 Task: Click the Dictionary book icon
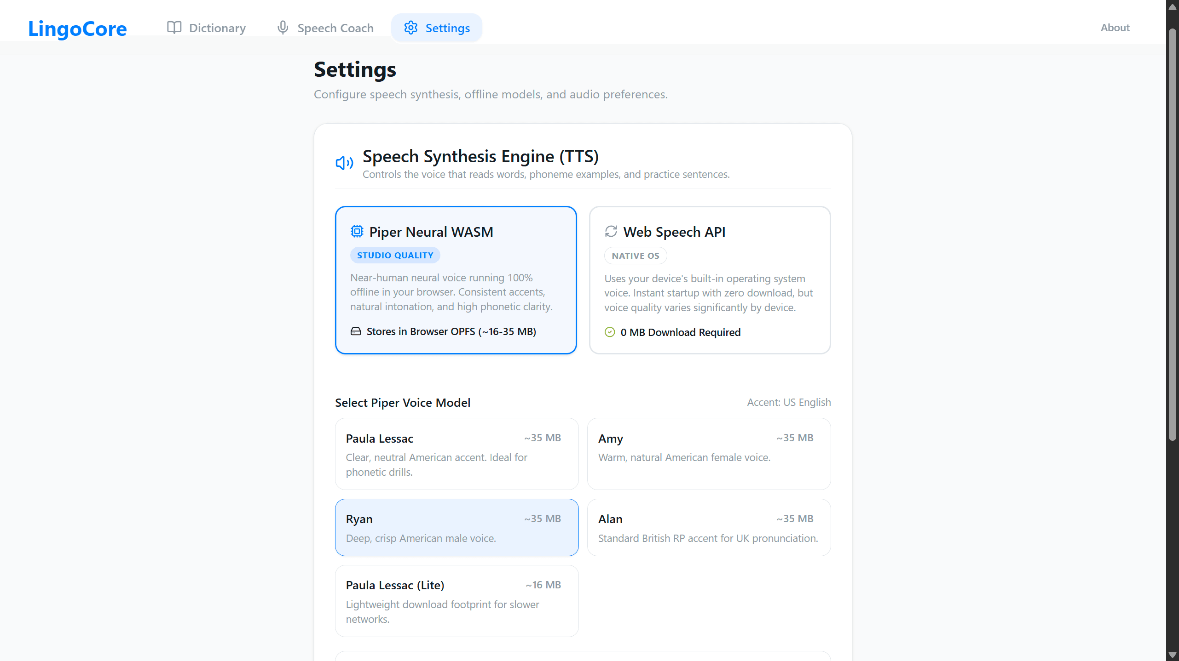174,28
